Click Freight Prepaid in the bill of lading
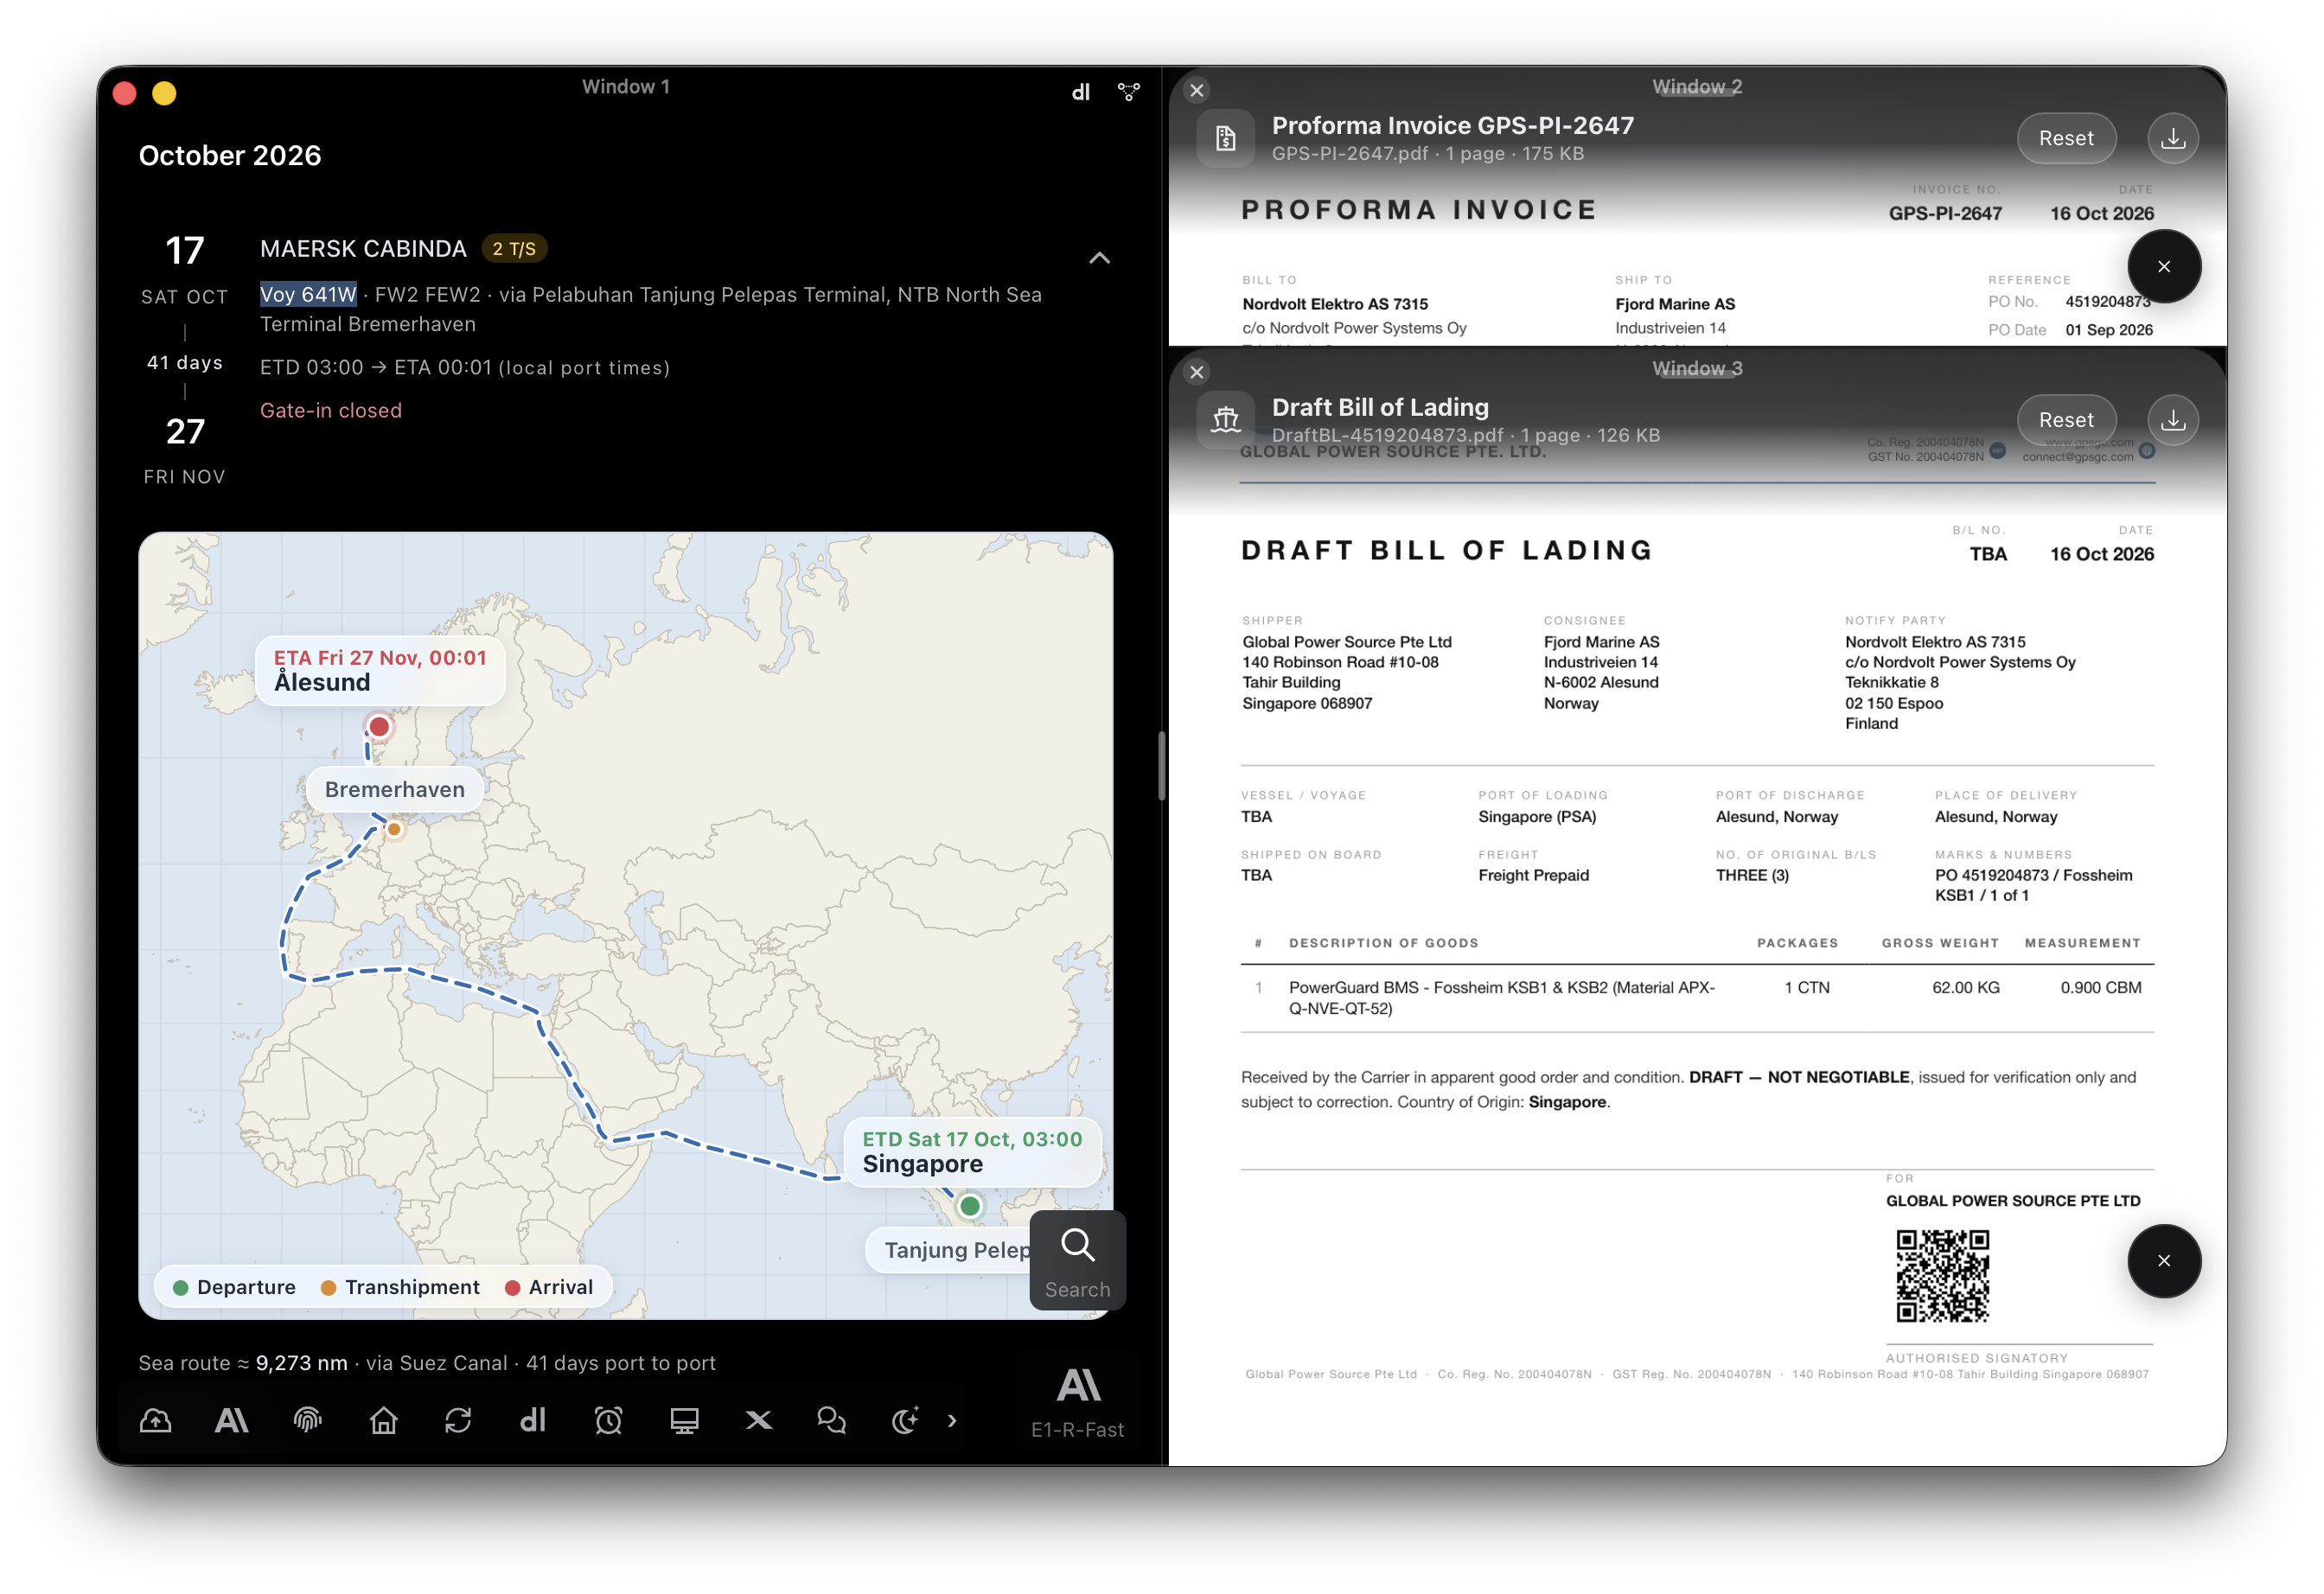Screen dimensions: 2324x1594 tap(1533, 875)
